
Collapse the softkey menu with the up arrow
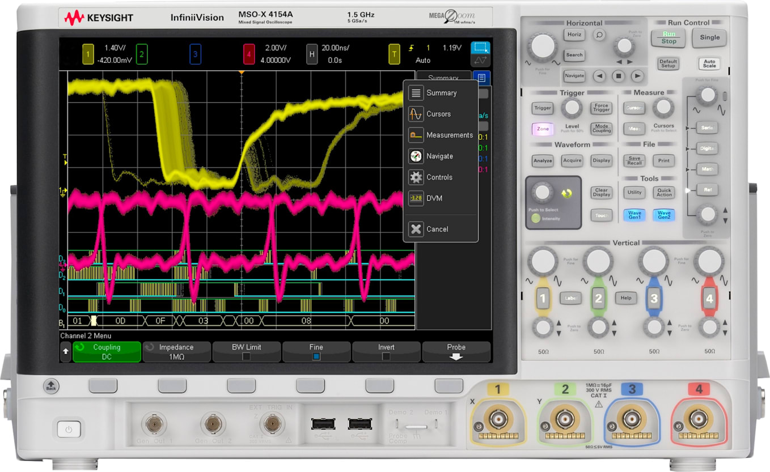coord(65,352)
